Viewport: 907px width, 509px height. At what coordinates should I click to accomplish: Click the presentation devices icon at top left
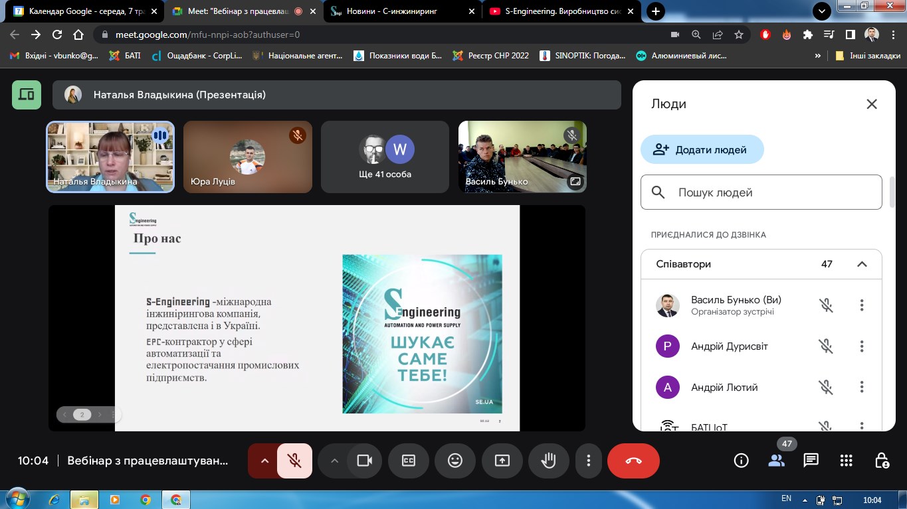(x=27, y=95)
